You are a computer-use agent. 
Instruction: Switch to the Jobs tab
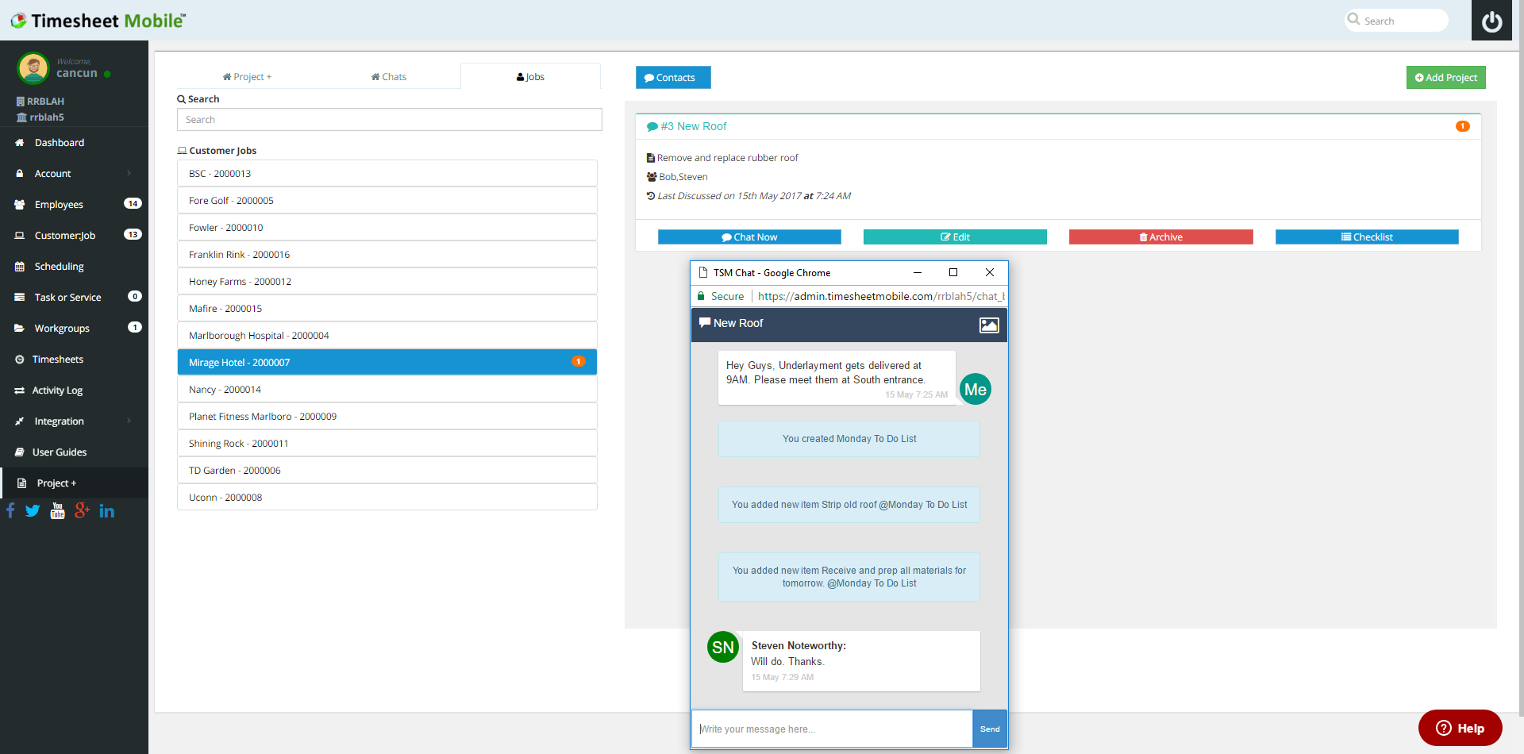click(x=530, y=77)
